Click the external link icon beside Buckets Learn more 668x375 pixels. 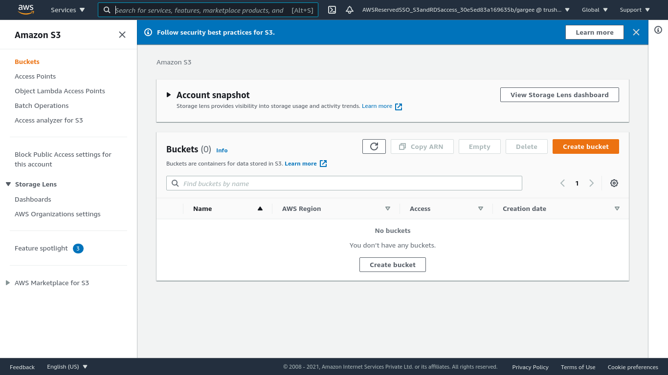[323, 164]
